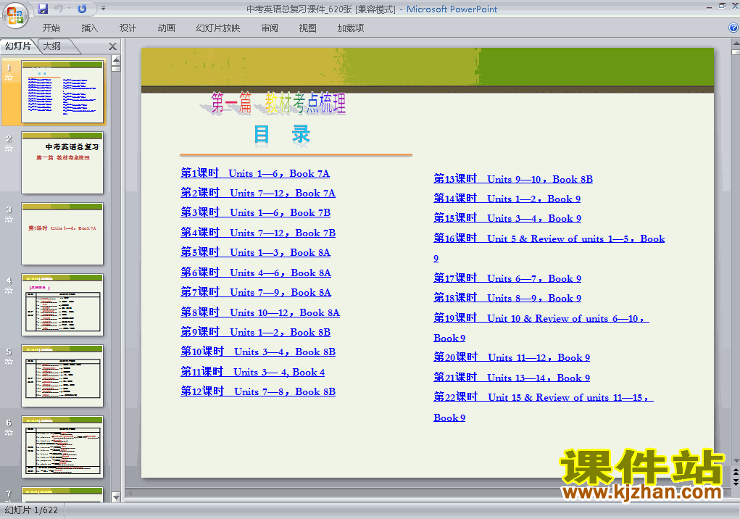Click the horizontal scrollbar left arrow

coord(130,493)
